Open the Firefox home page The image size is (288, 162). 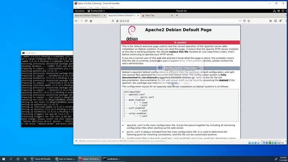(91, 21)
